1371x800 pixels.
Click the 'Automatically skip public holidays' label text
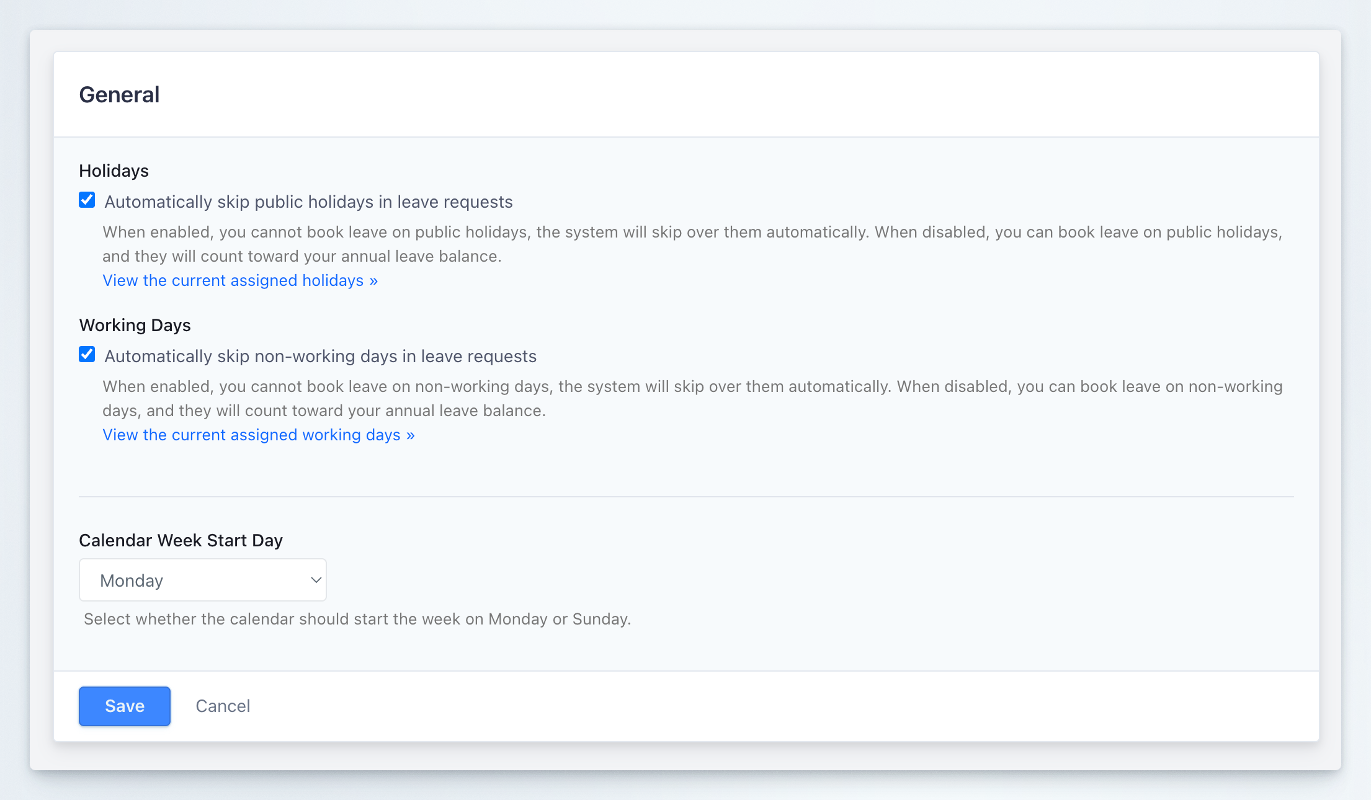click(x=308, y=202)
